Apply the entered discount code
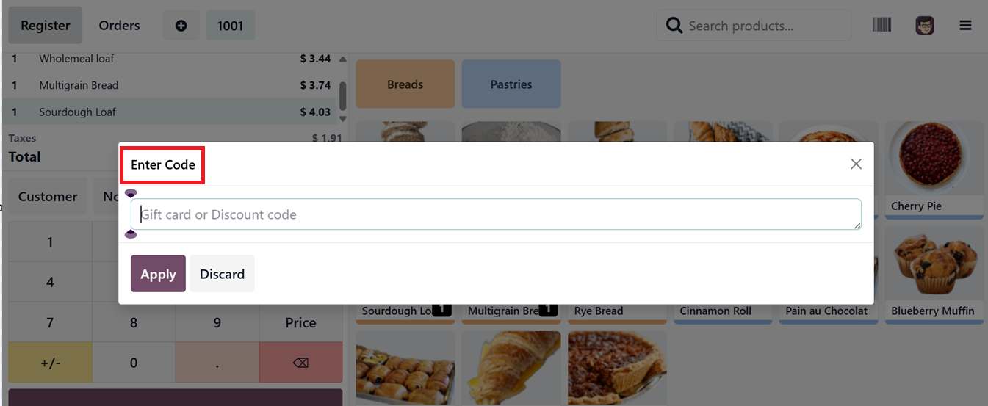The image size is (988, 406). point(158,274)
